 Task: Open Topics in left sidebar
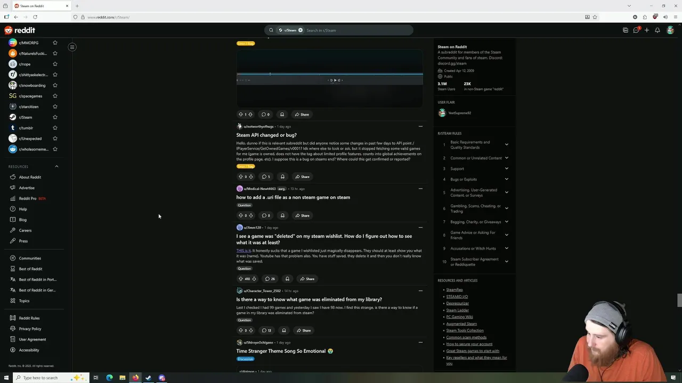[x=24, y=301]
